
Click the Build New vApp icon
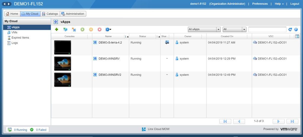click(74, 29)
